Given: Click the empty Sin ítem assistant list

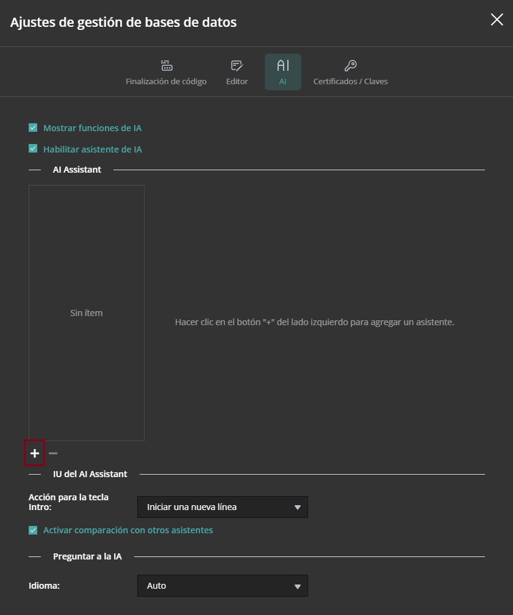Looking at the screenshot, I should 86,312.
